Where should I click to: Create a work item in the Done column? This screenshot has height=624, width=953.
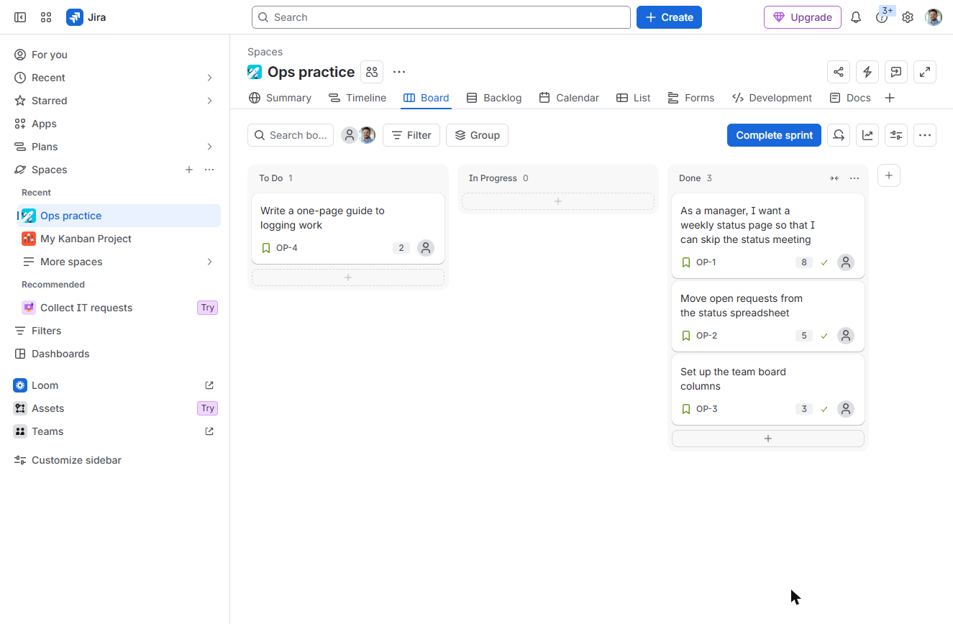point(768,439)
